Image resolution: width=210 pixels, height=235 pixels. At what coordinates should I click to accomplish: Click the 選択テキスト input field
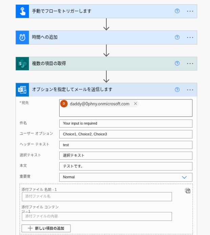pos(126,156)
